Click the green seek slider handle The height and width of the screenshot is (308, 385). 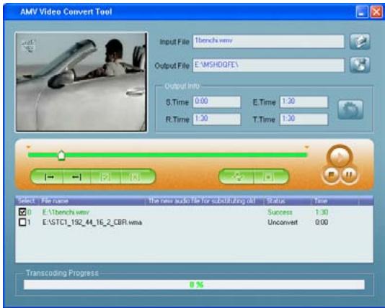[x=61, y=155]
